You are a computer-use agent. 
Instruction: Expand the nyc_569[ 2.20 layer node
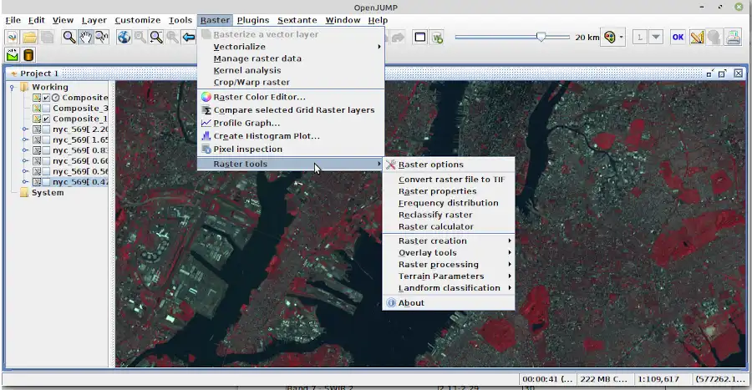[x=25, y=129]
